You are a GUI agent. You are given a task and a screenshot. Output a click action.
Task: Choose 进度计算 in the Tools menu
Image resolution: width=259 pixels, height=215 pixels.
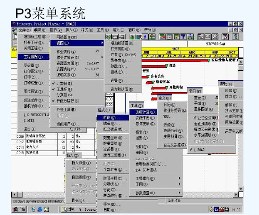143,112
